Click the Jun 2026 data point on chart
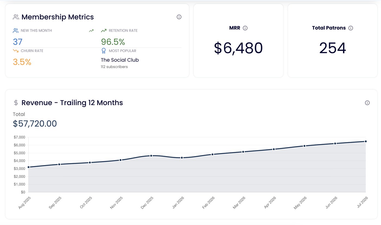The image size is (381, 225). coord(335,143)
